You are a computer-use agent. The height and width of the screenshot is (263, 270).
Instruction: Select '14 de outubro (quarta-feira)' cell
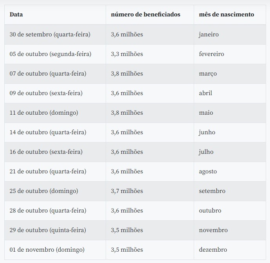(55, 132)
